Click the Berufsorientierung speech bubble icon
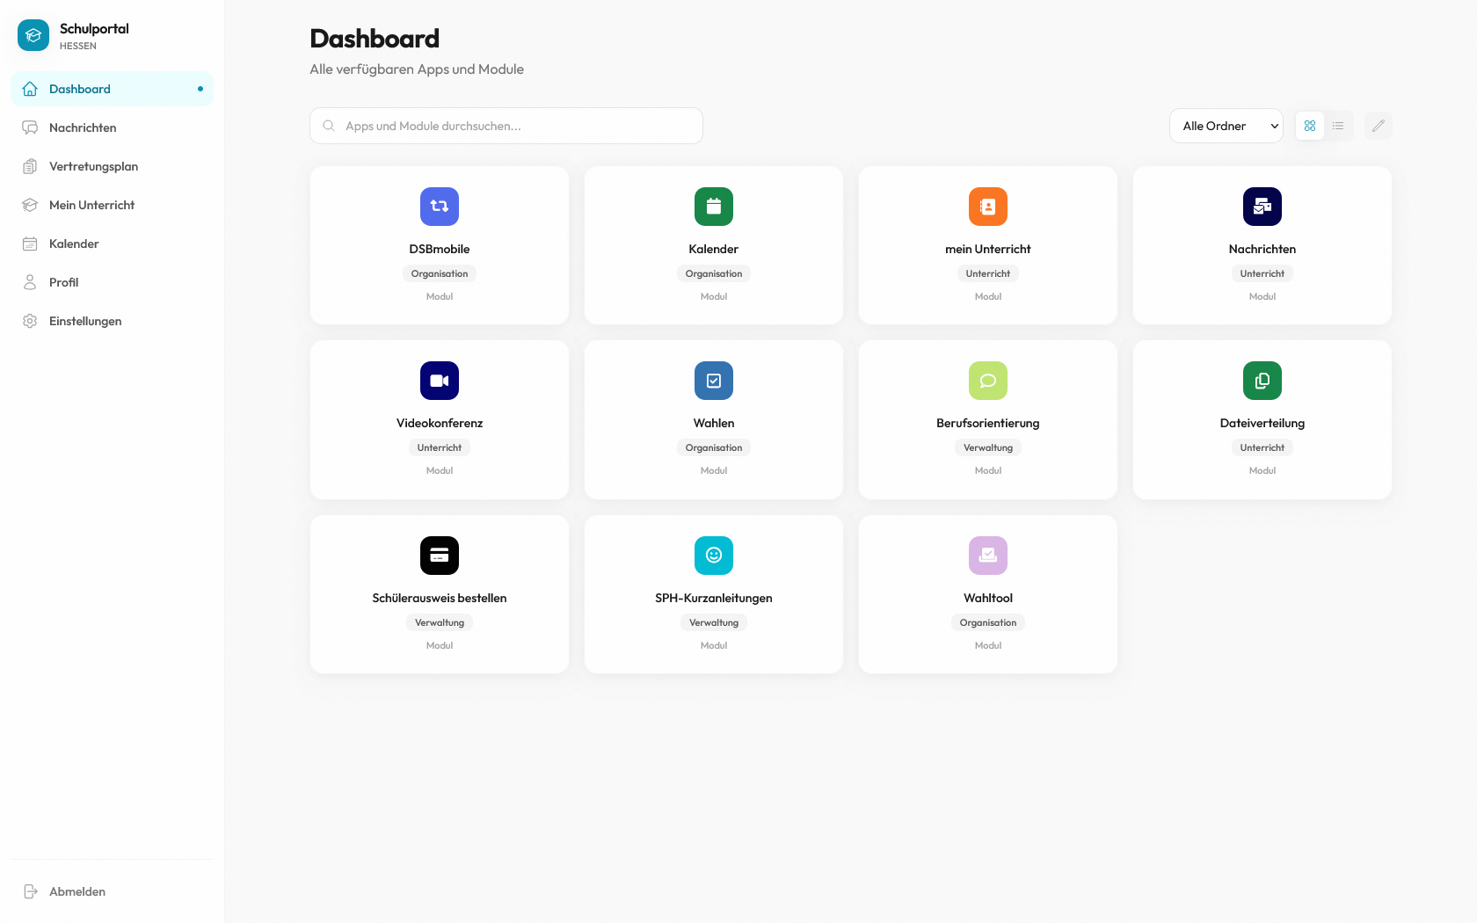Viewport: 1477px width, 923px height. (x=988, y=381)
